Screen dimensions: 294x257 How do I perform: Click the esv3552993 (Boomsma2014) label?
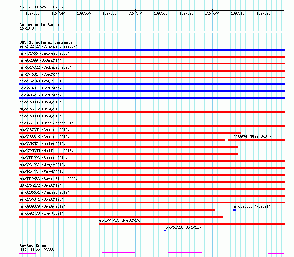tap(44, 158)
